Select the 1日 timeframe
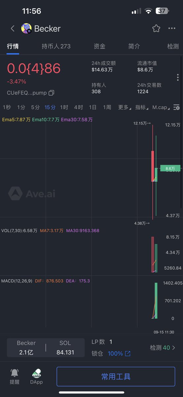183x397 pixels. point(93,107)
